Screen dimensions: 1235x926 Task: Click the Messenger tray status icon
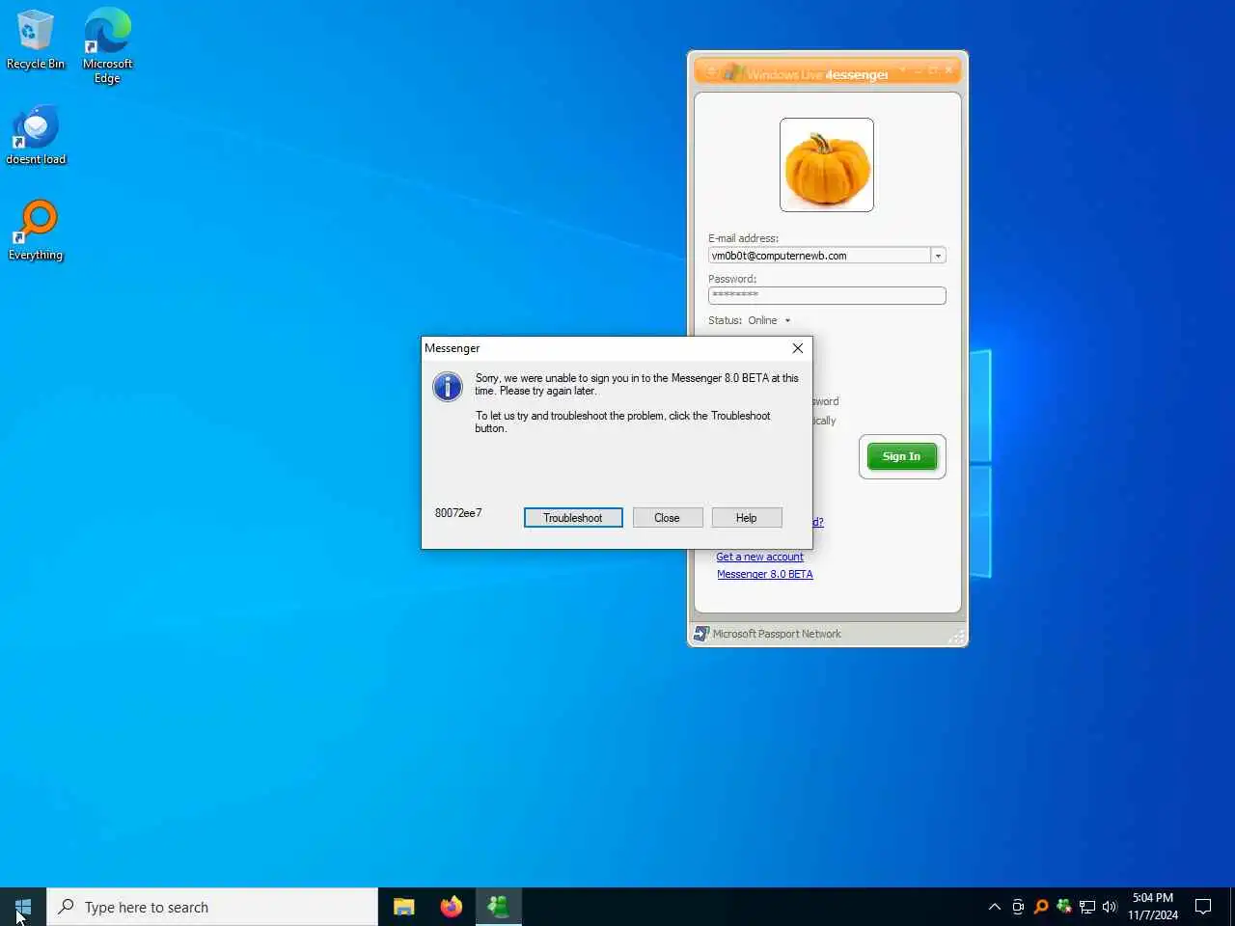(1064, 907)
